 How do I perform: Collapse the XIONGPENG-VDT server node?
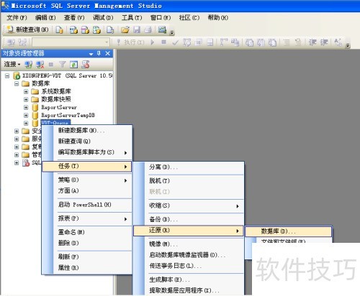7,76
